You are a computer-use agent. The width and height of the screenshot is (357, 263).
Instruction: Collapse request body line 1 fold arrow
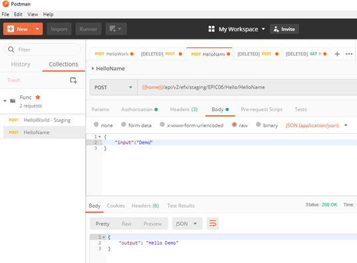tap(100, 136)
